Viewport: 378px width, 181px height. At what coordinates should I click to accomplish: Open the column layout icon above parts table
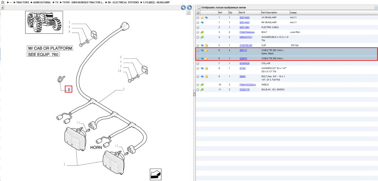pyautogui.click(x=376, y=8)
